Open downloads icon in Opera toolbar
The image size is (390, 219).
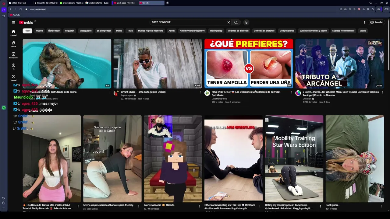[x=363, y=9]
